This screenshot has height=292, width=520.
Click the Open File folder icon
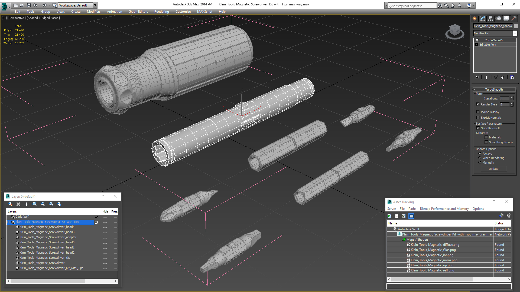(x=22, y=5)
